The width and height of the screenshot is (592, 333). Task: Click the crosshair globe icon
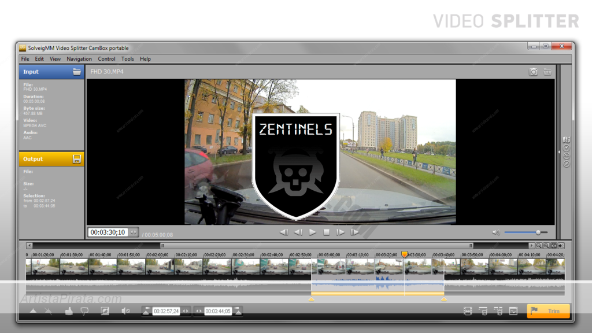567,156
